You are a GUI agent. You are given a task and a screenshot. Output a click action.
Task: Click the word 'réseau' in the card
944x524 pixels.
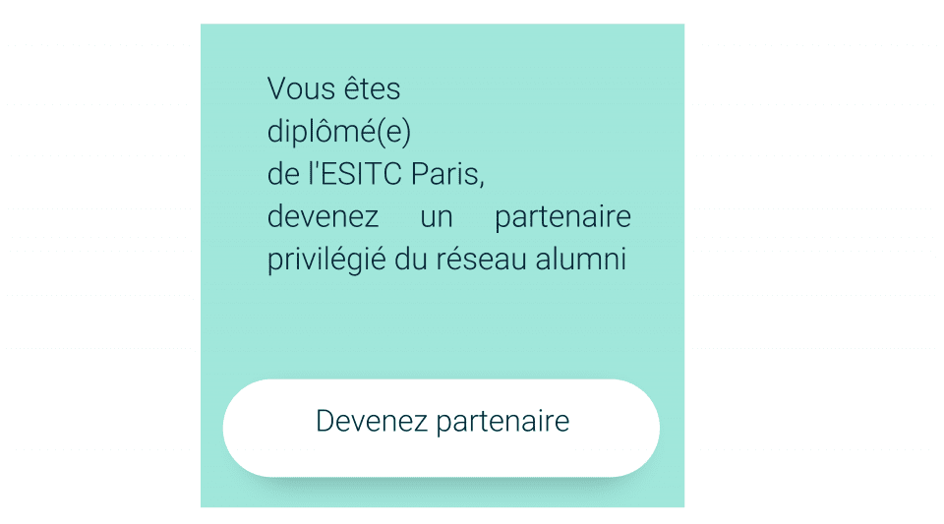[482, 260]
